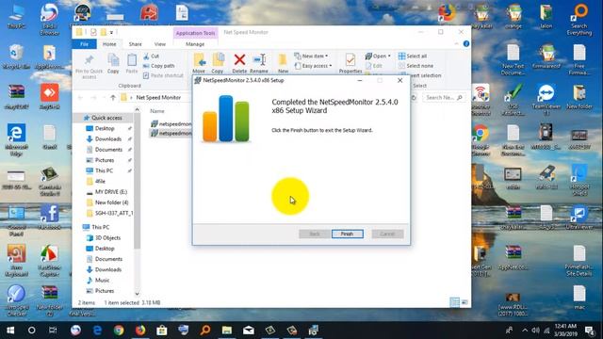Open Microsoft Store from the taskbar
This screenshot has height=339, width=603.
pyautogui.click(x=162, y=331)
